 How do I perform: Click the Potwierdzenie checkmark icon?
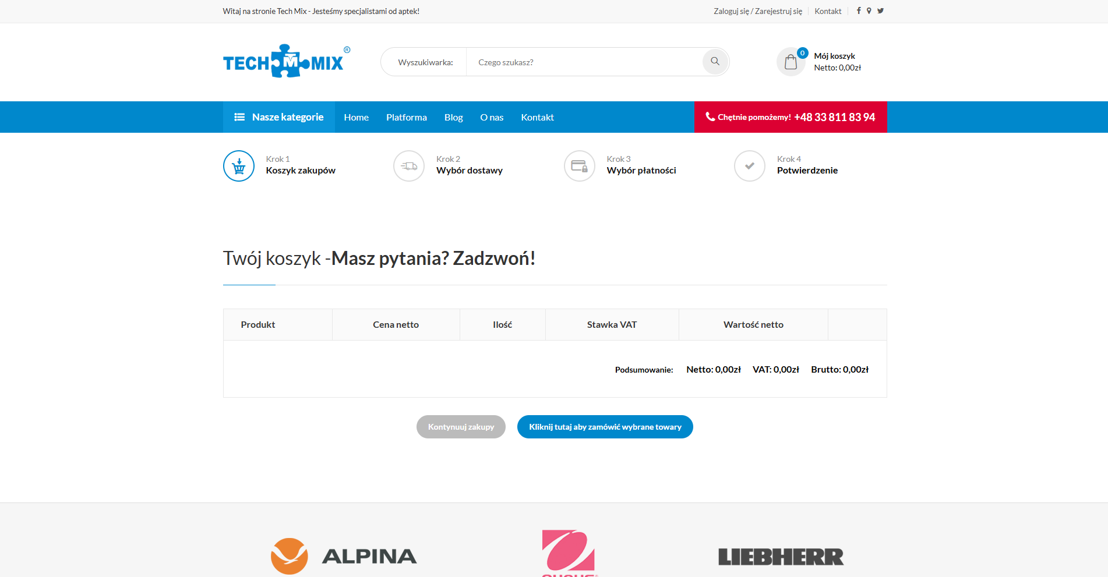[750, 166]
